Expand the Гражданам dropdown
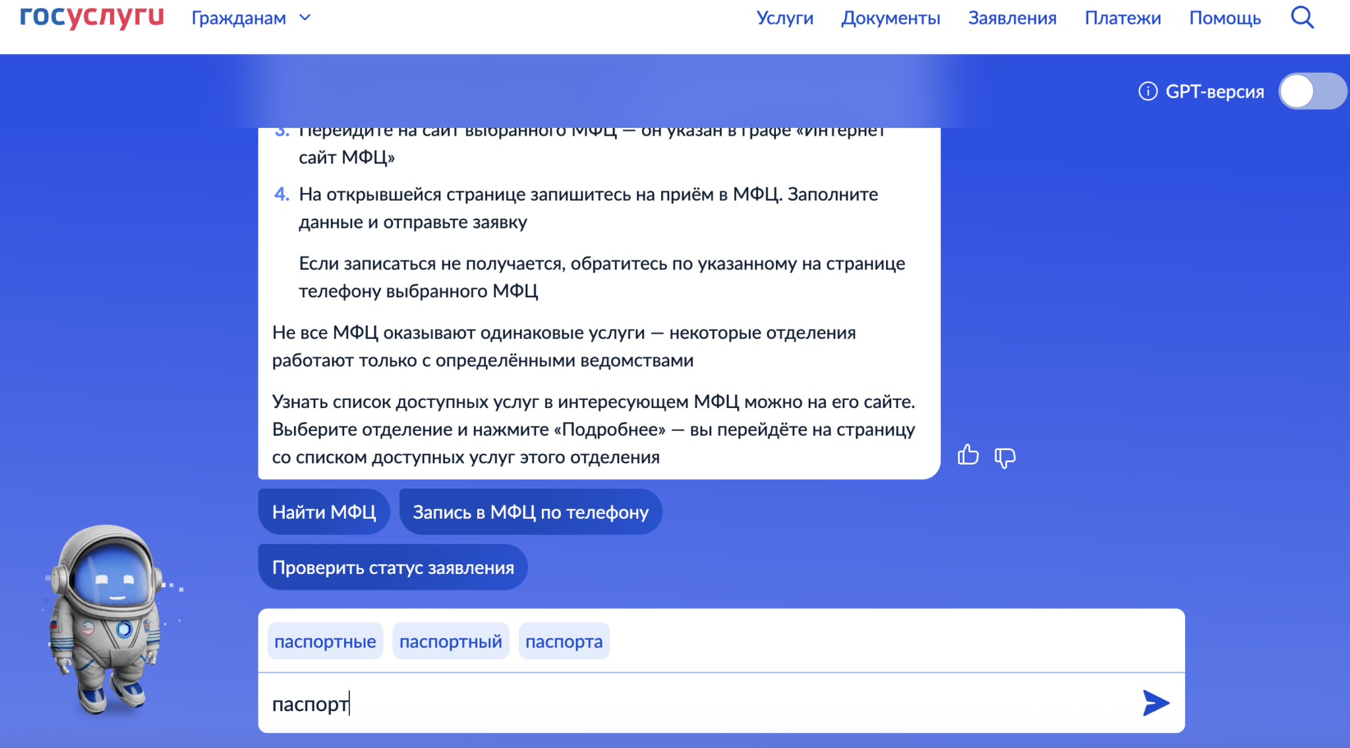 (x=250, y=18)
